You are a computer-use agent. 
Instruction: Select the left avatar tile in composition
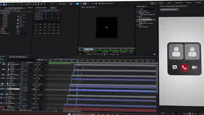[x=176, y=52]
